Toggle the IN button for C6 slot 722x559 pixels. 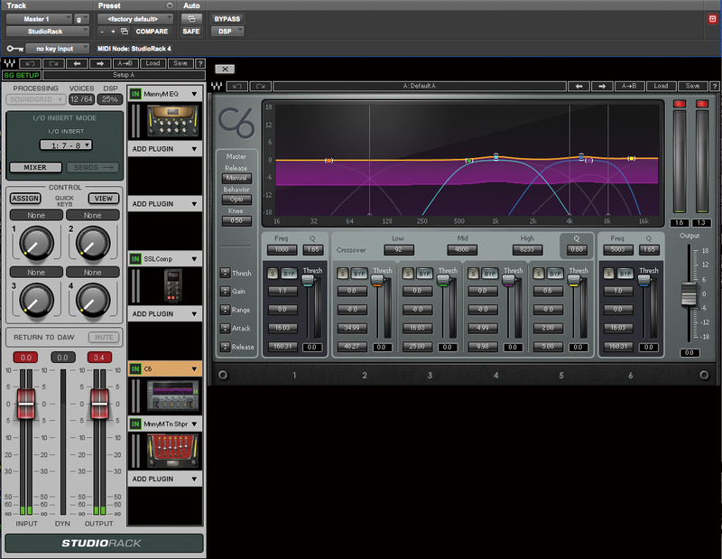tap(135, 369)
